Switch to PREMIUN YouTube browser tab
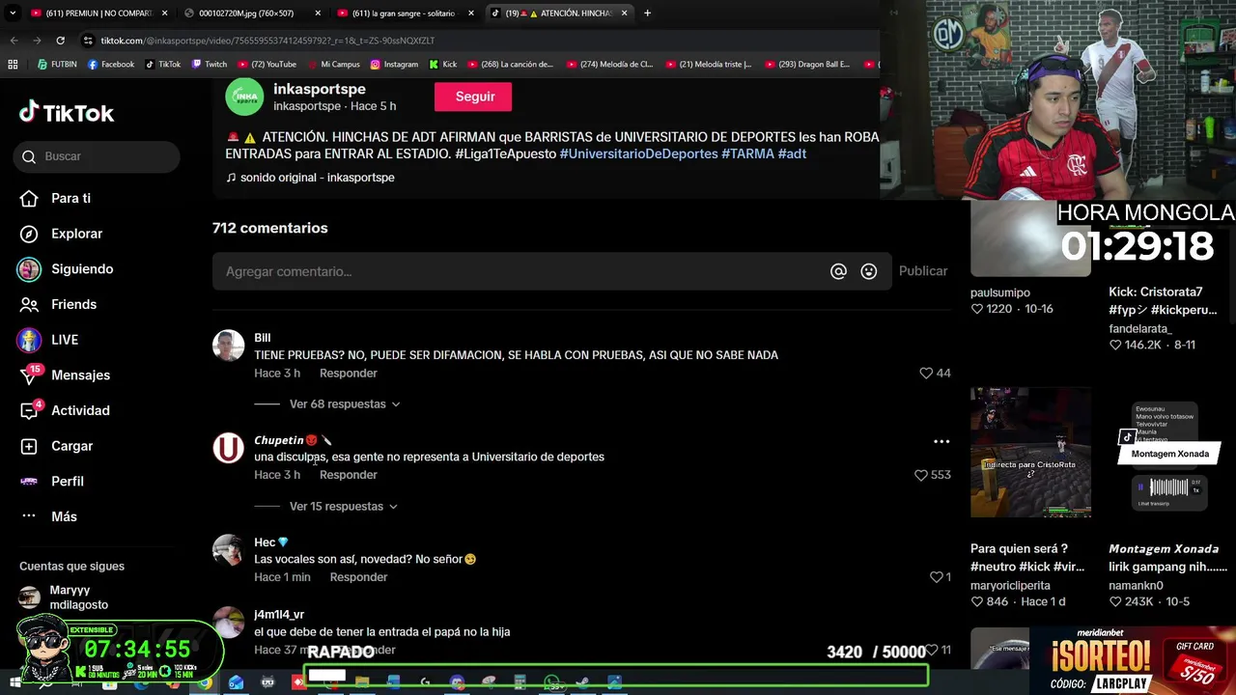 pyautogui.click(x=97, y=14)
